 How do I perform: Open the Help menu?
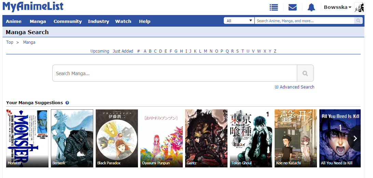144,21
